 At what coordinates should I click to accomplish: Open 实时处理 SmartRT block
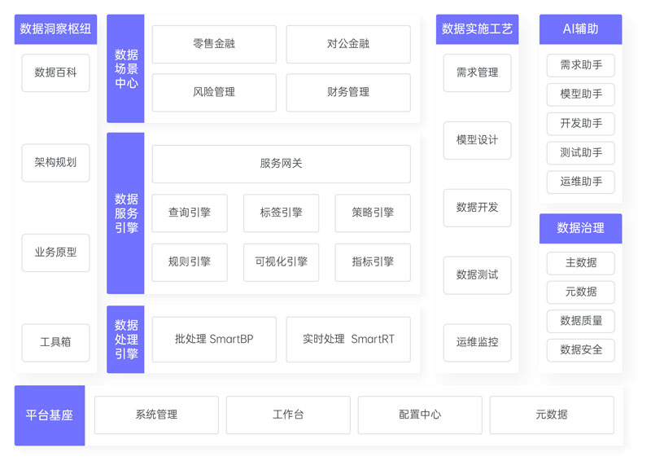348,339
